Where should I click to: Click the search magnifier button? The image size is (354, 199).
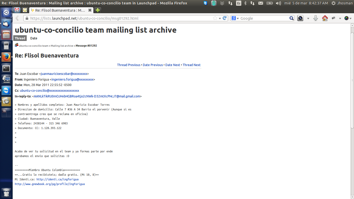292,18
